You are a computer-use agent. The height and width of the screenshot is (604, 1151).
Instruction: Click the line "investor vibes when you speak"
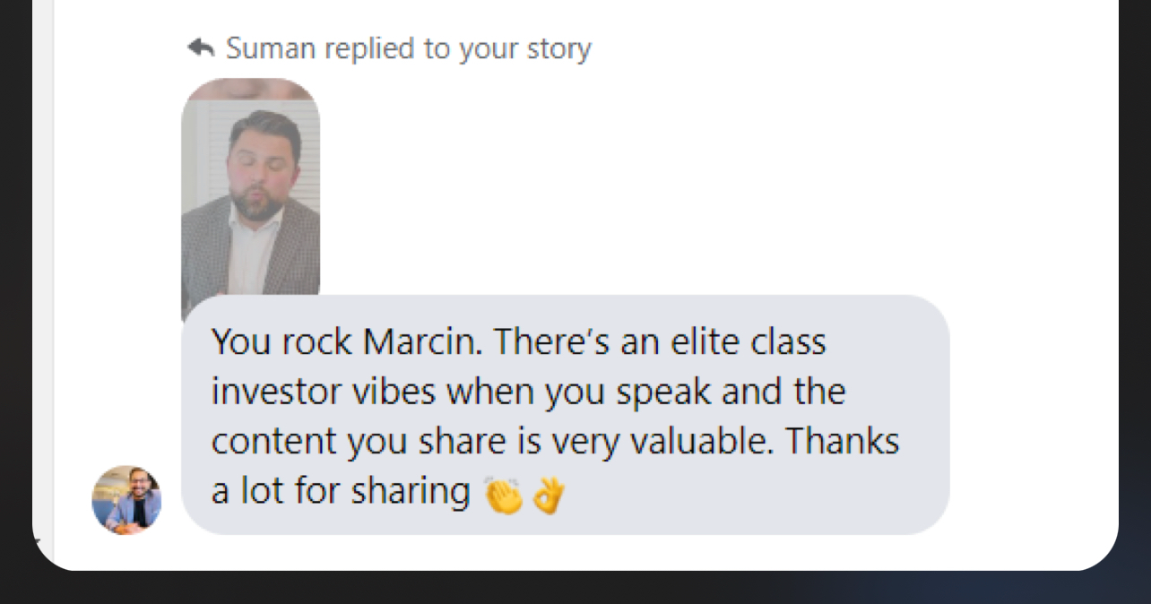462,392
